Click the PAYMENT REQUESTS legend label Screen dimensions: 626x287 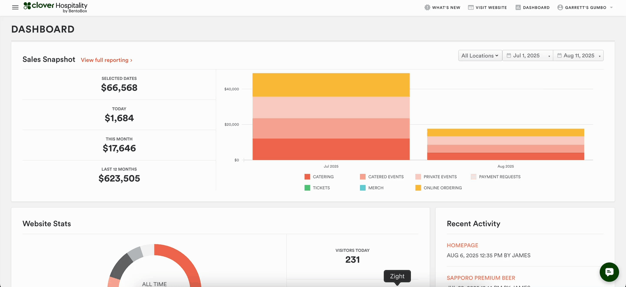[x=499, y=177]
